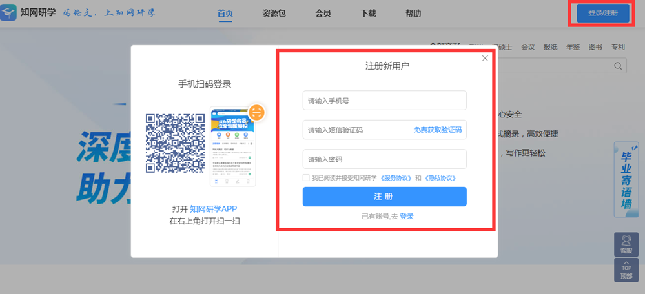Click the 知网研学 logo icon
Viewport: 645px width, 294px height.
(x=8, y=13)
